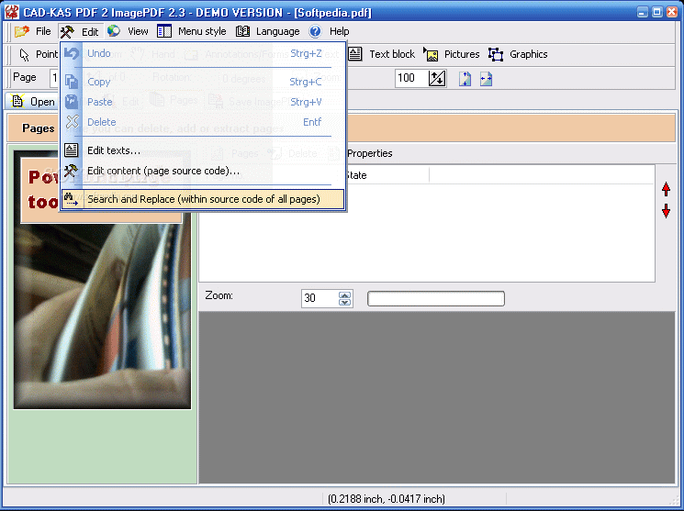Click the Graphics shapes icon
This screenshot has height=511, width=684.
pos(496,54)
